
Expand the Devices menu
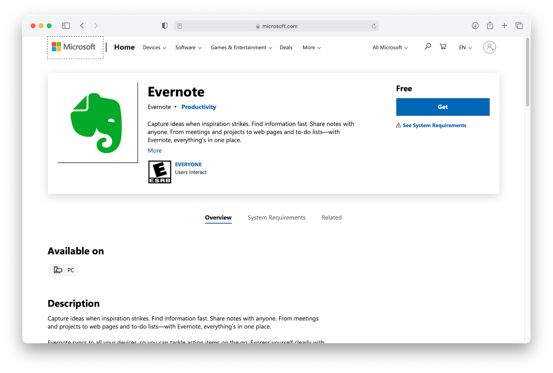154,47
